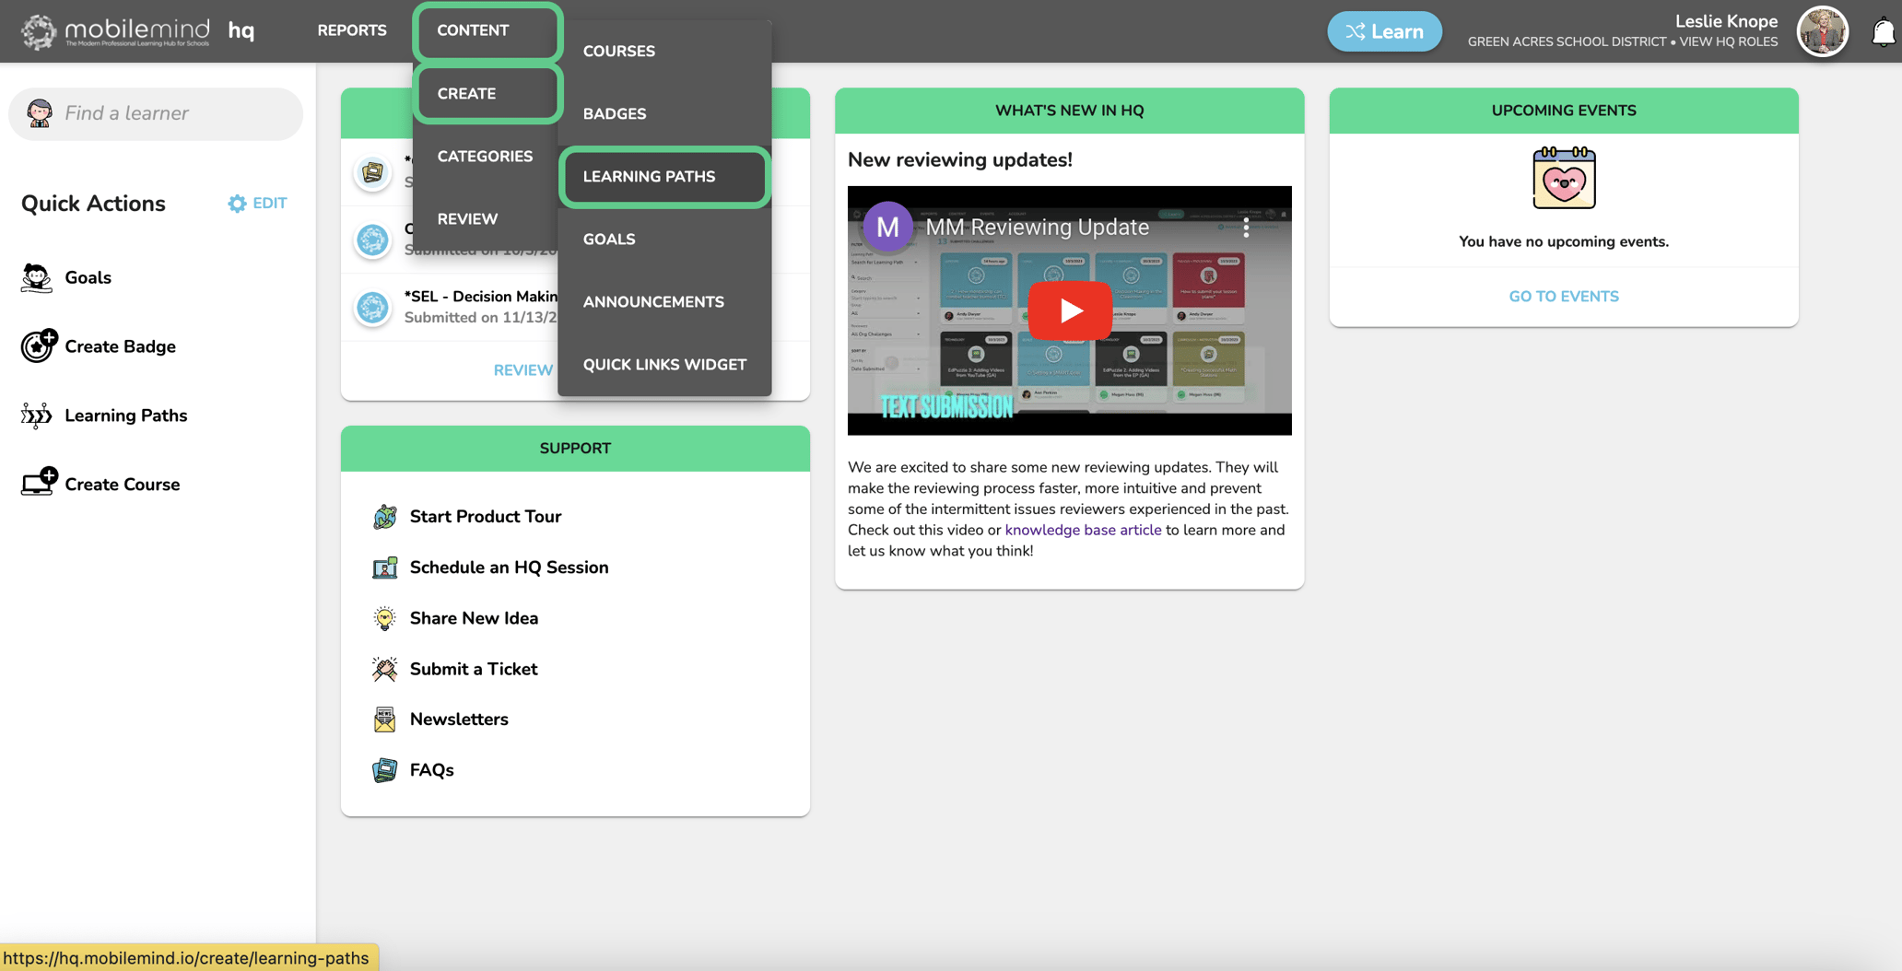Follow the Go To Events link

[1563, 297]
